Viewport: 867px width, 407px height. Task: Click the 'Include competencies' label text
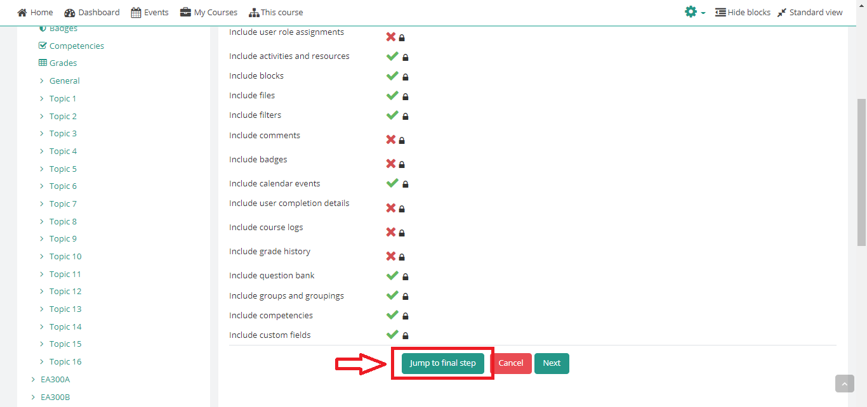pyautogui.click(x=271, y=315)
